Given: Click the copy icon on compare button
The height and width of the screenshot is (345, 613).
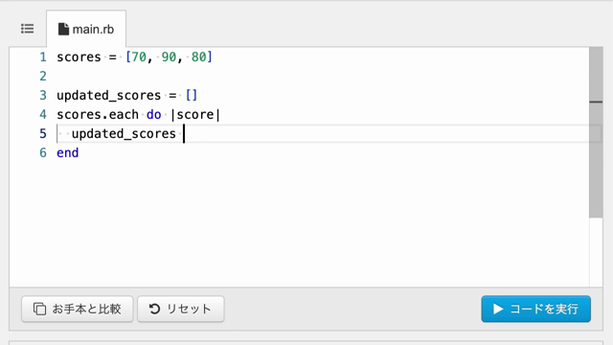Looking at the screenshot, I should [39, 309].
